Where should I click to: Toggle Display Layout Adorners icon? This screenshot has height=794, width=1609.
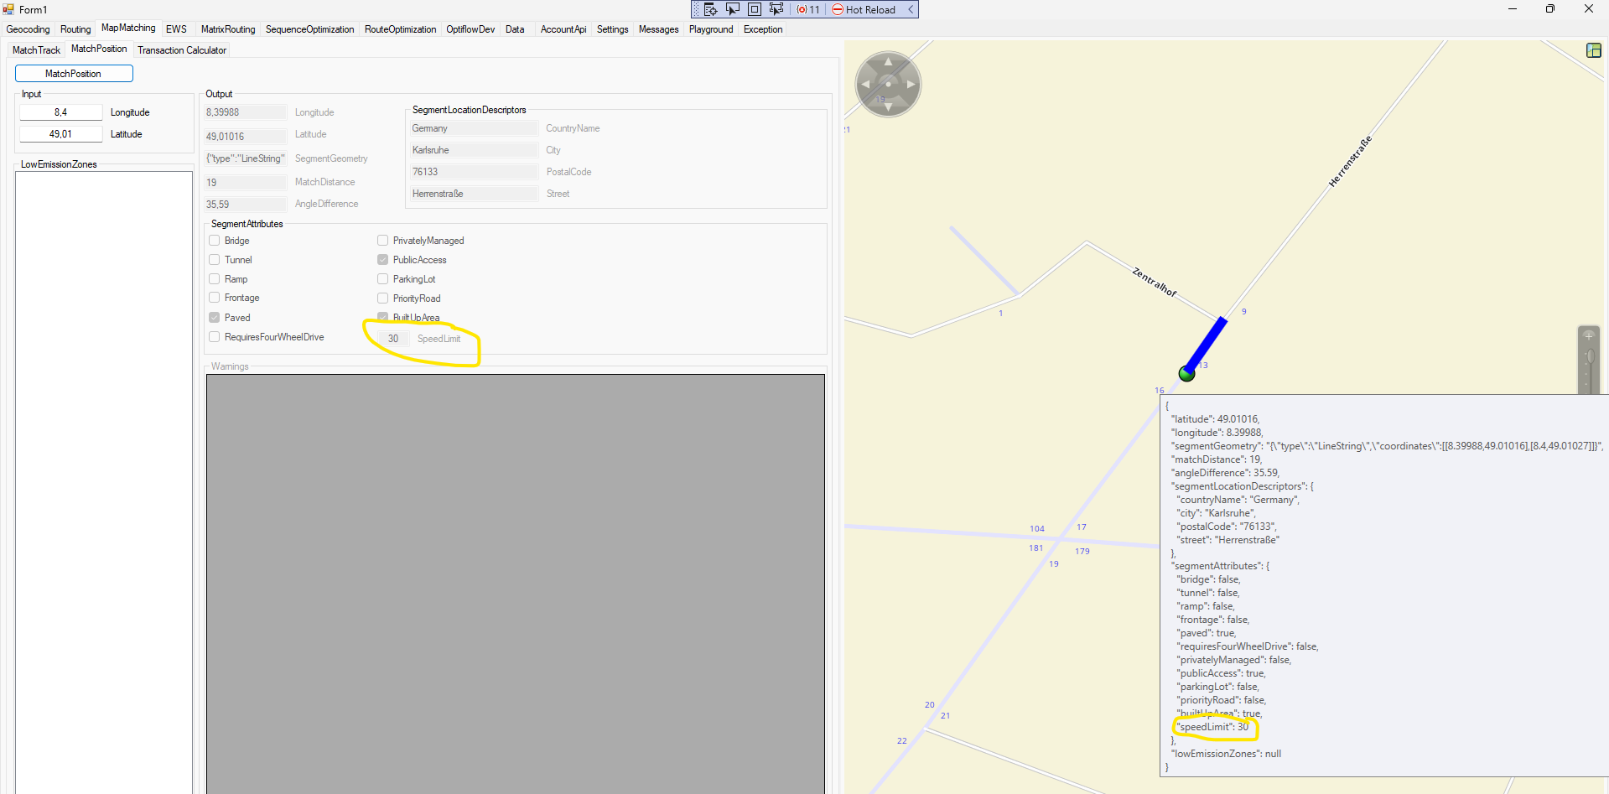click(x=755, y=9)
